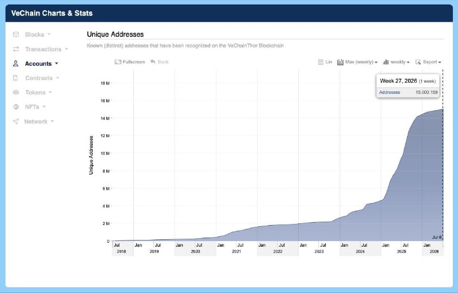
Task: Open the Network menu item
Action: coord(35,121)
